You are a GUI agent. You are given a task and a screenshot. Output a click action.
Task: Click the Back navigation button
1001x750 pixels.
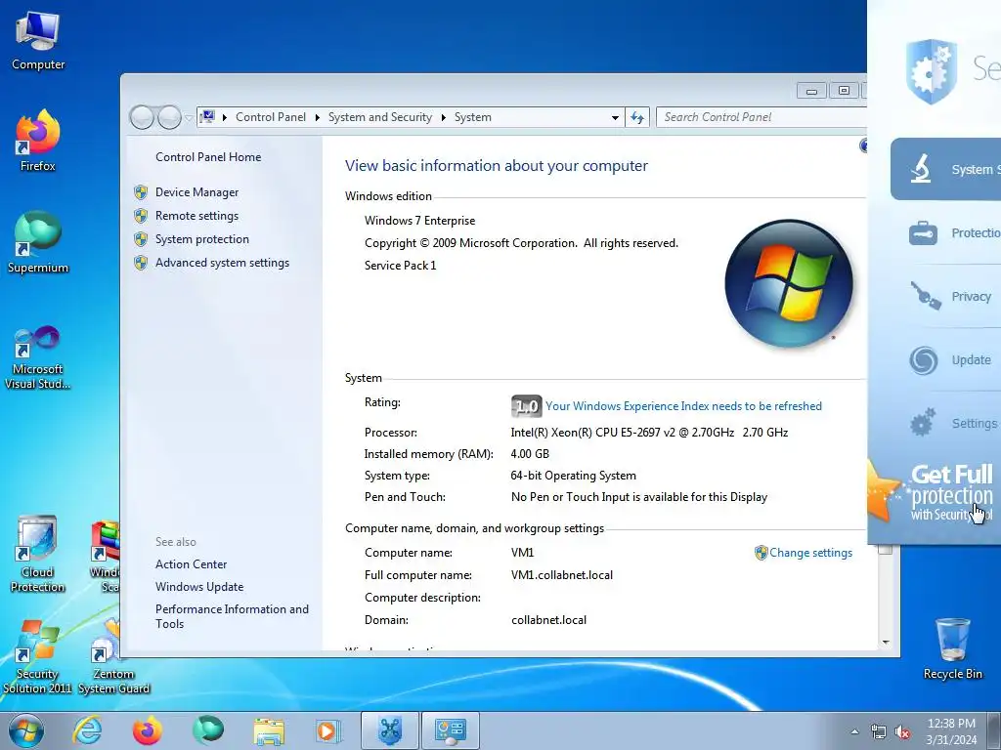(x=142, y=117)
